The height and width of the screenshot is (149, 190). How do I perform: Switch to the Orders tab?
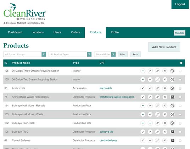click(76, 32)
